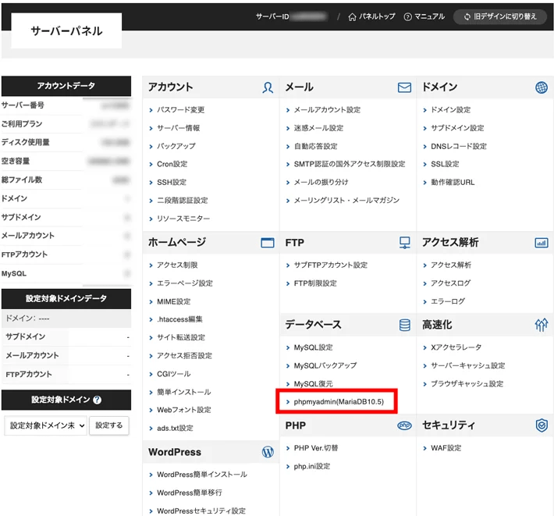554x516 pixels.
Task: Open 二段階認証設定 link
Action: point(183,201)
